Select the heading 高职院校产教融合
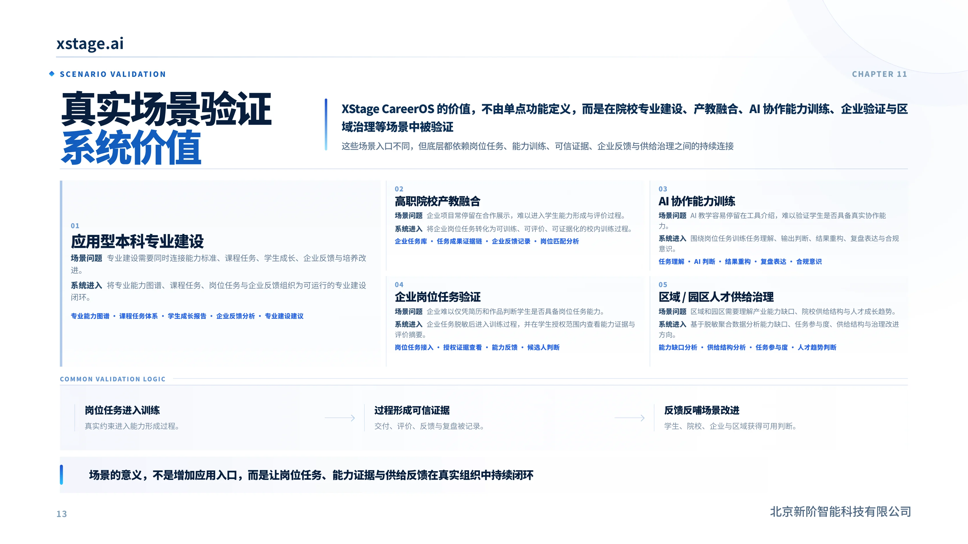Screen dimensions: 968x544 point(438,202)
